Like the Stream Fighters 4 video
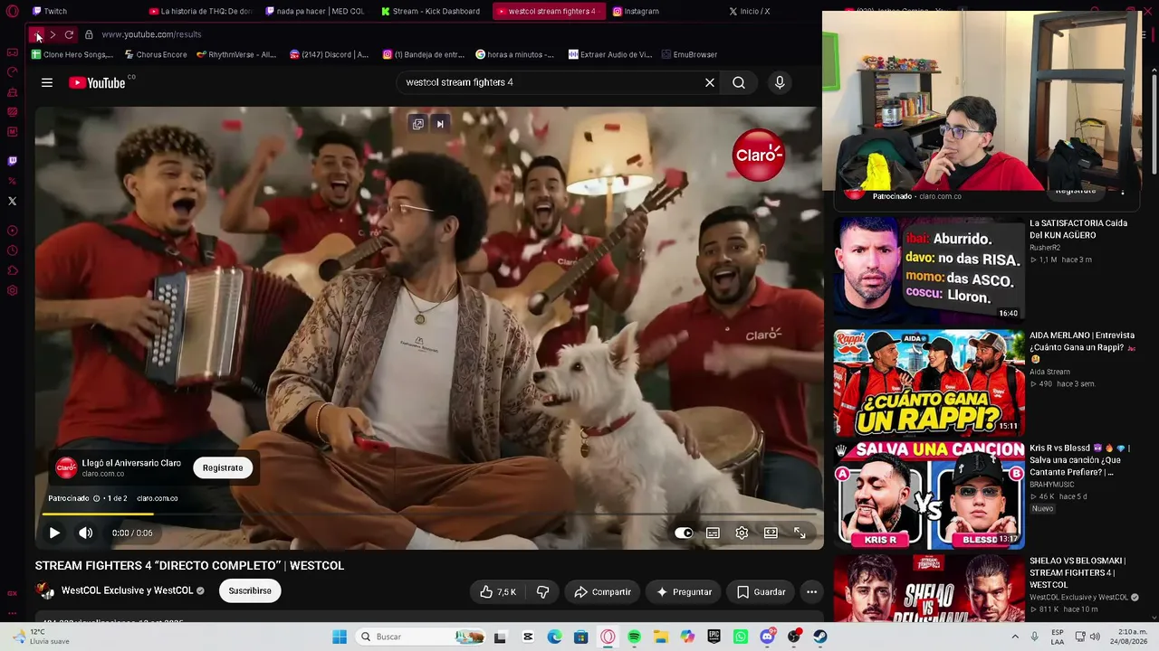Viewport: 1159px width, 651px height. click(497, 592)
